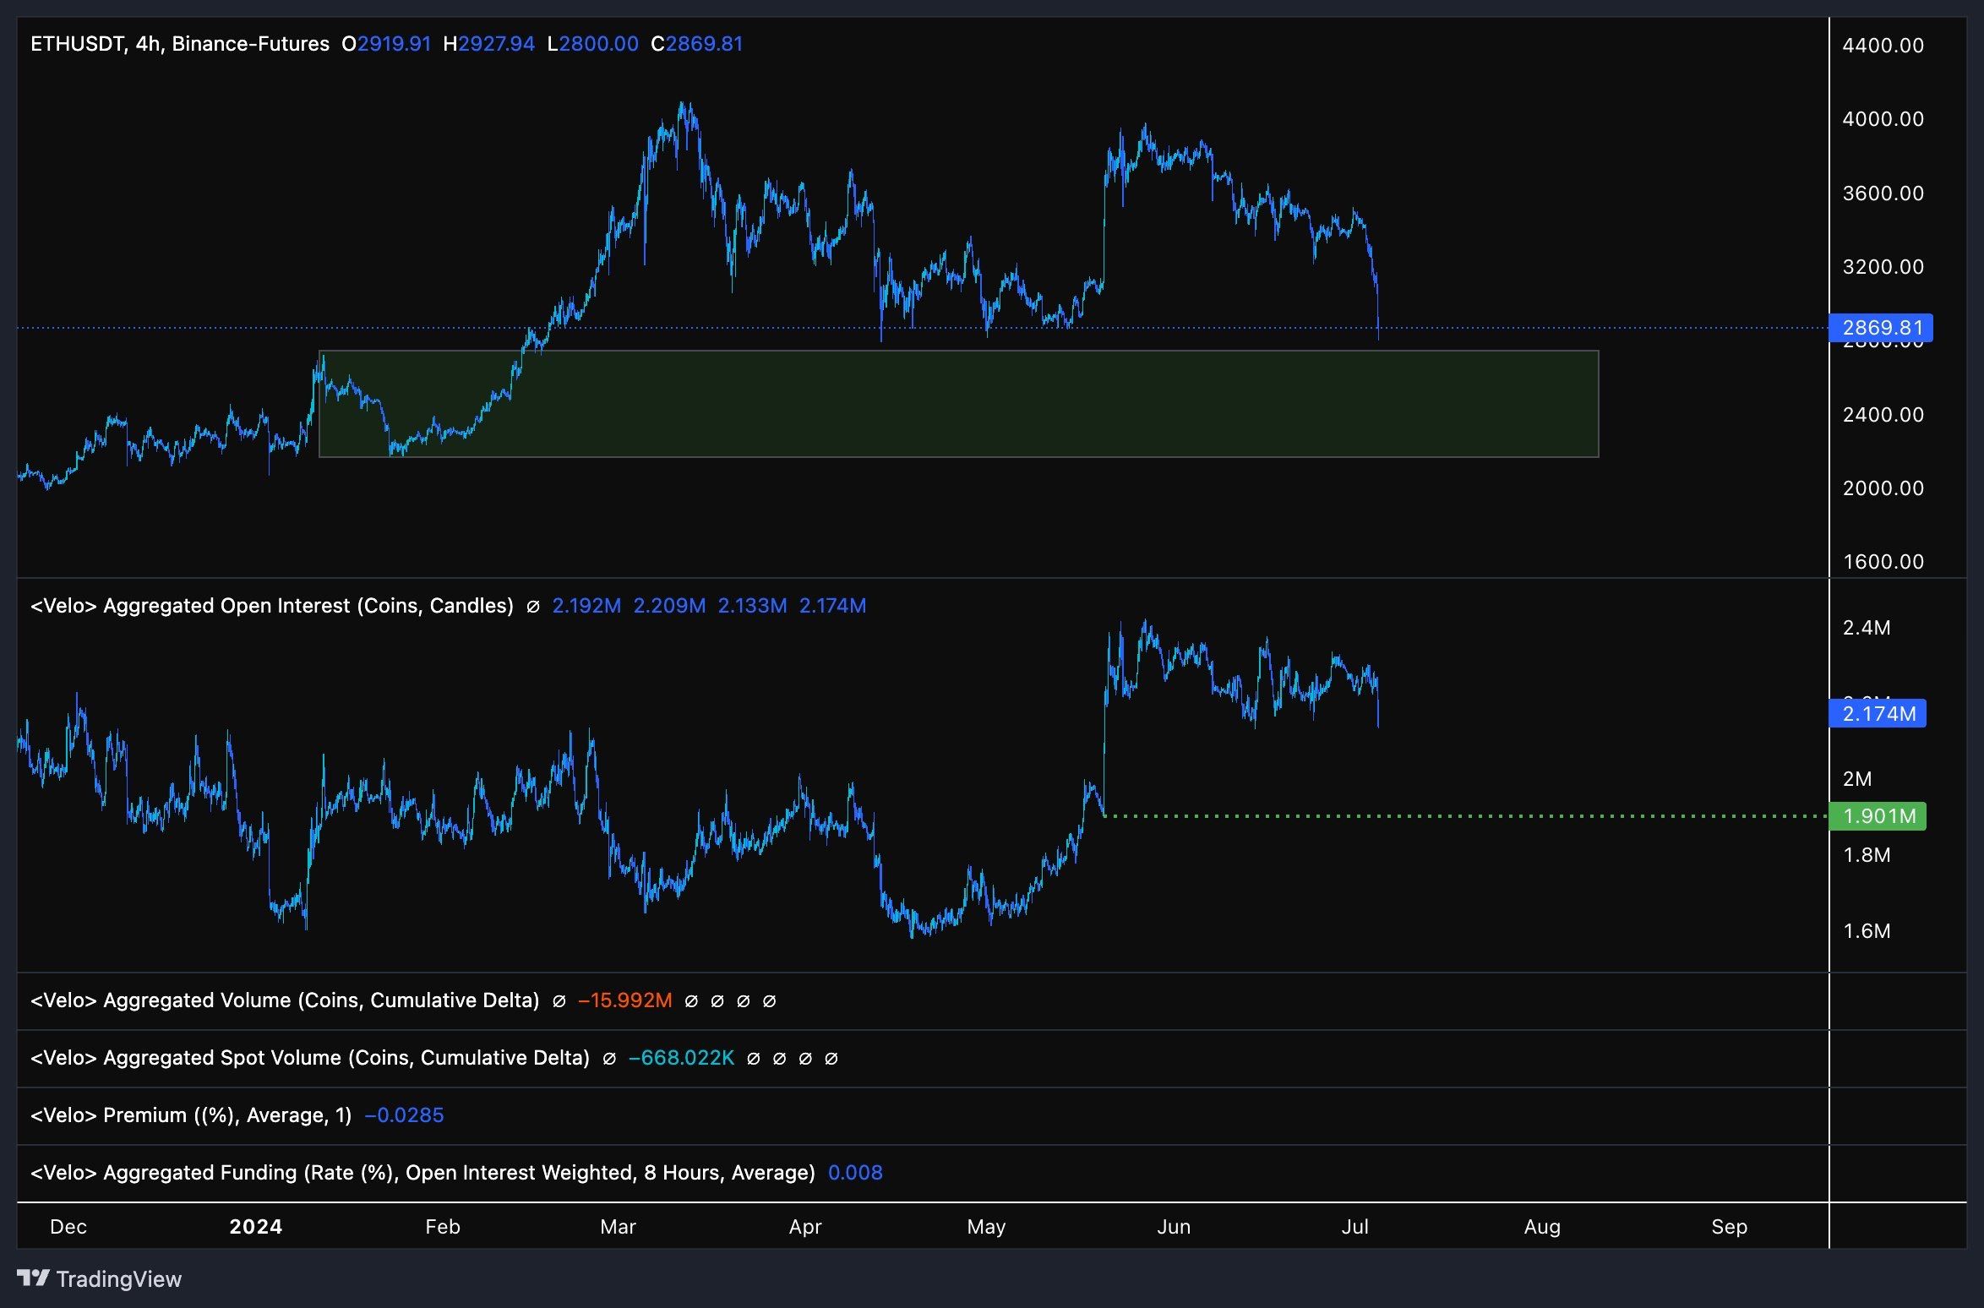This screenshot has height=1308, width=1984.
Task: Click the TradingView logo
Action: coord(100,1278)
